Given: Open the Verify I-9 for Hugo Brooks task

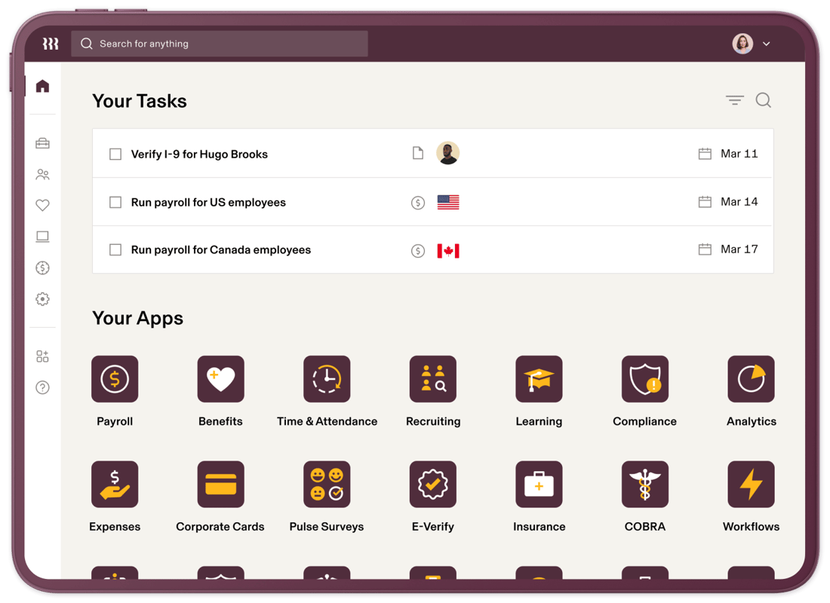Looking at the screenshot, I should tap(199, 154).
